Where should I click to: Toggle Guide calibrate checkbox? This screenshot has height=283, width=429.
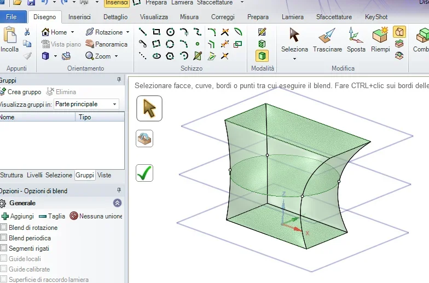point(3,269)
